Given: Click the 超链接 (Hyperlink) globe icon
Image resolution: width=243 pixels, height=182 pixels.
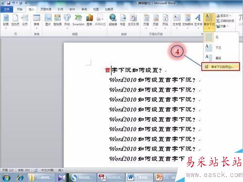Looking at the screenshot, I should [x=113, y=20].
